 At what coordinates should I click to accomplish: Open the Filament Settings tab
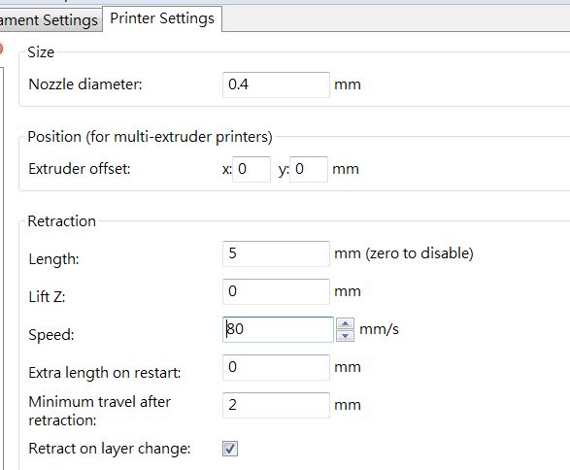click(50, 20)
